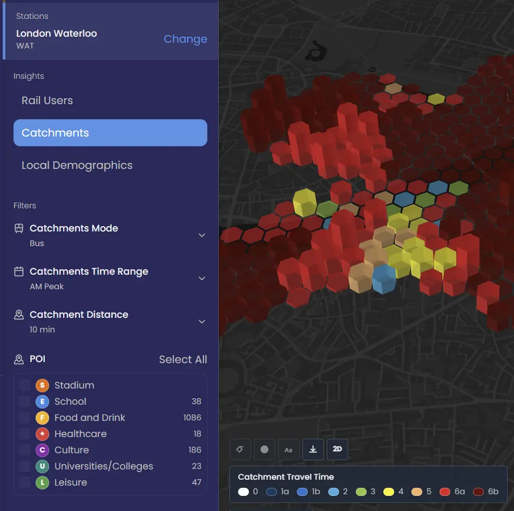This screenshot has height=511, width=514.
Task: Enable the School POI checkbox
Action: coord(25,401)
